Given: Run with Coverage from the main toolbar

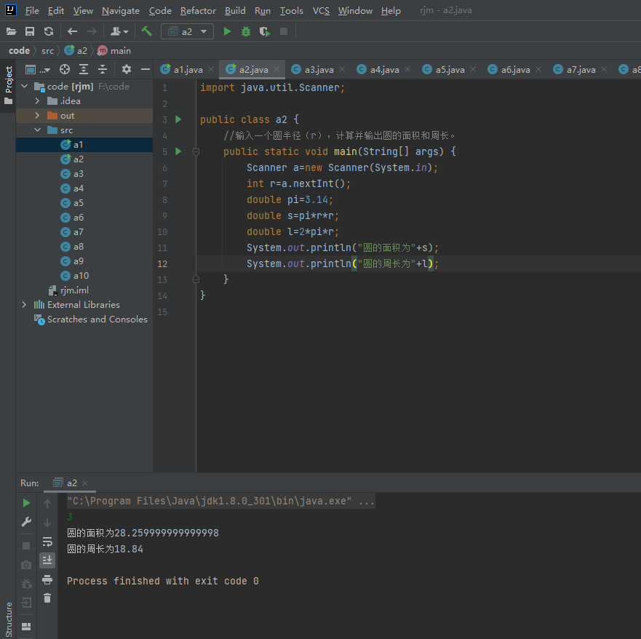Looking at the screenshot, I should pyautogui.click(x=265, y=31).
